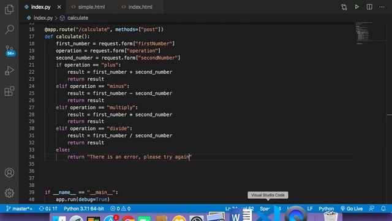Image resolution: width=392 pixels, height=221 pixels.
Task: Click the "plus" string on line 21
Action: click(110, 65)
